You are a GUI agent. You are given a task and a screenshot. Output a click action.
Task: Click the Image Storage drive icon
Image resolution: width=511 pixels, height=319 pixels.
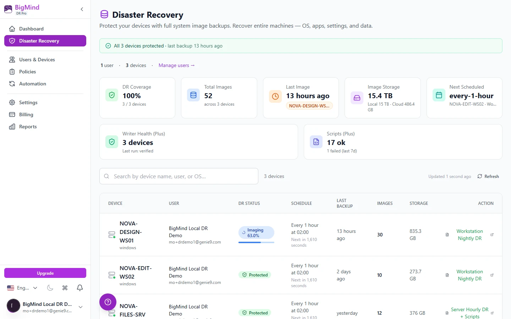click(357, 98)
